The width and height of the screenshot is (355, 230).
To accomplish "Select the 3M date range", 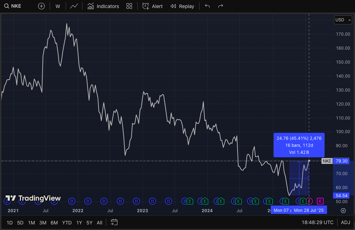I will pos(43,223).
